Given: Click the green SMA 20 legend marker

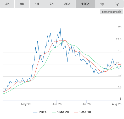Looking at the screenshot, I should (54, 112).
